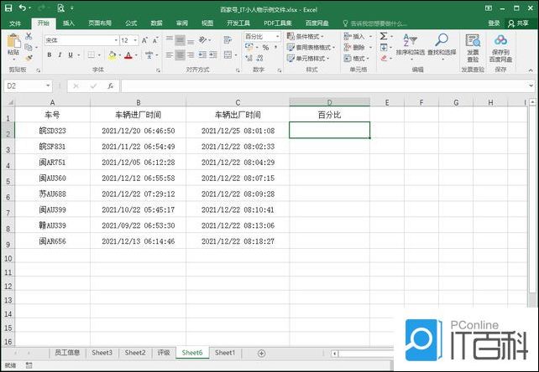The height and width of the screenshot is (372, 539).
Task: Toggle align right
Action: click(191, 54)
